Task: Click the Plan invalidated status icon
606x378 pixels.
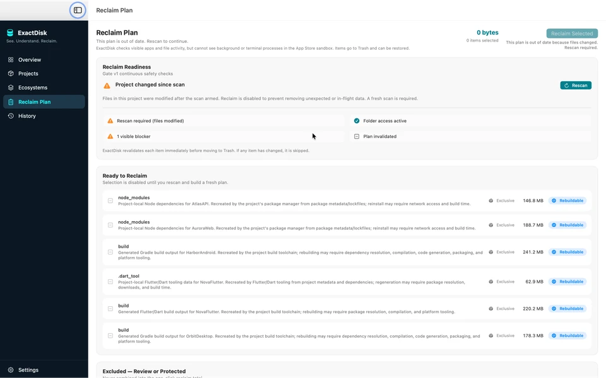Action: (x=357, y=136)
